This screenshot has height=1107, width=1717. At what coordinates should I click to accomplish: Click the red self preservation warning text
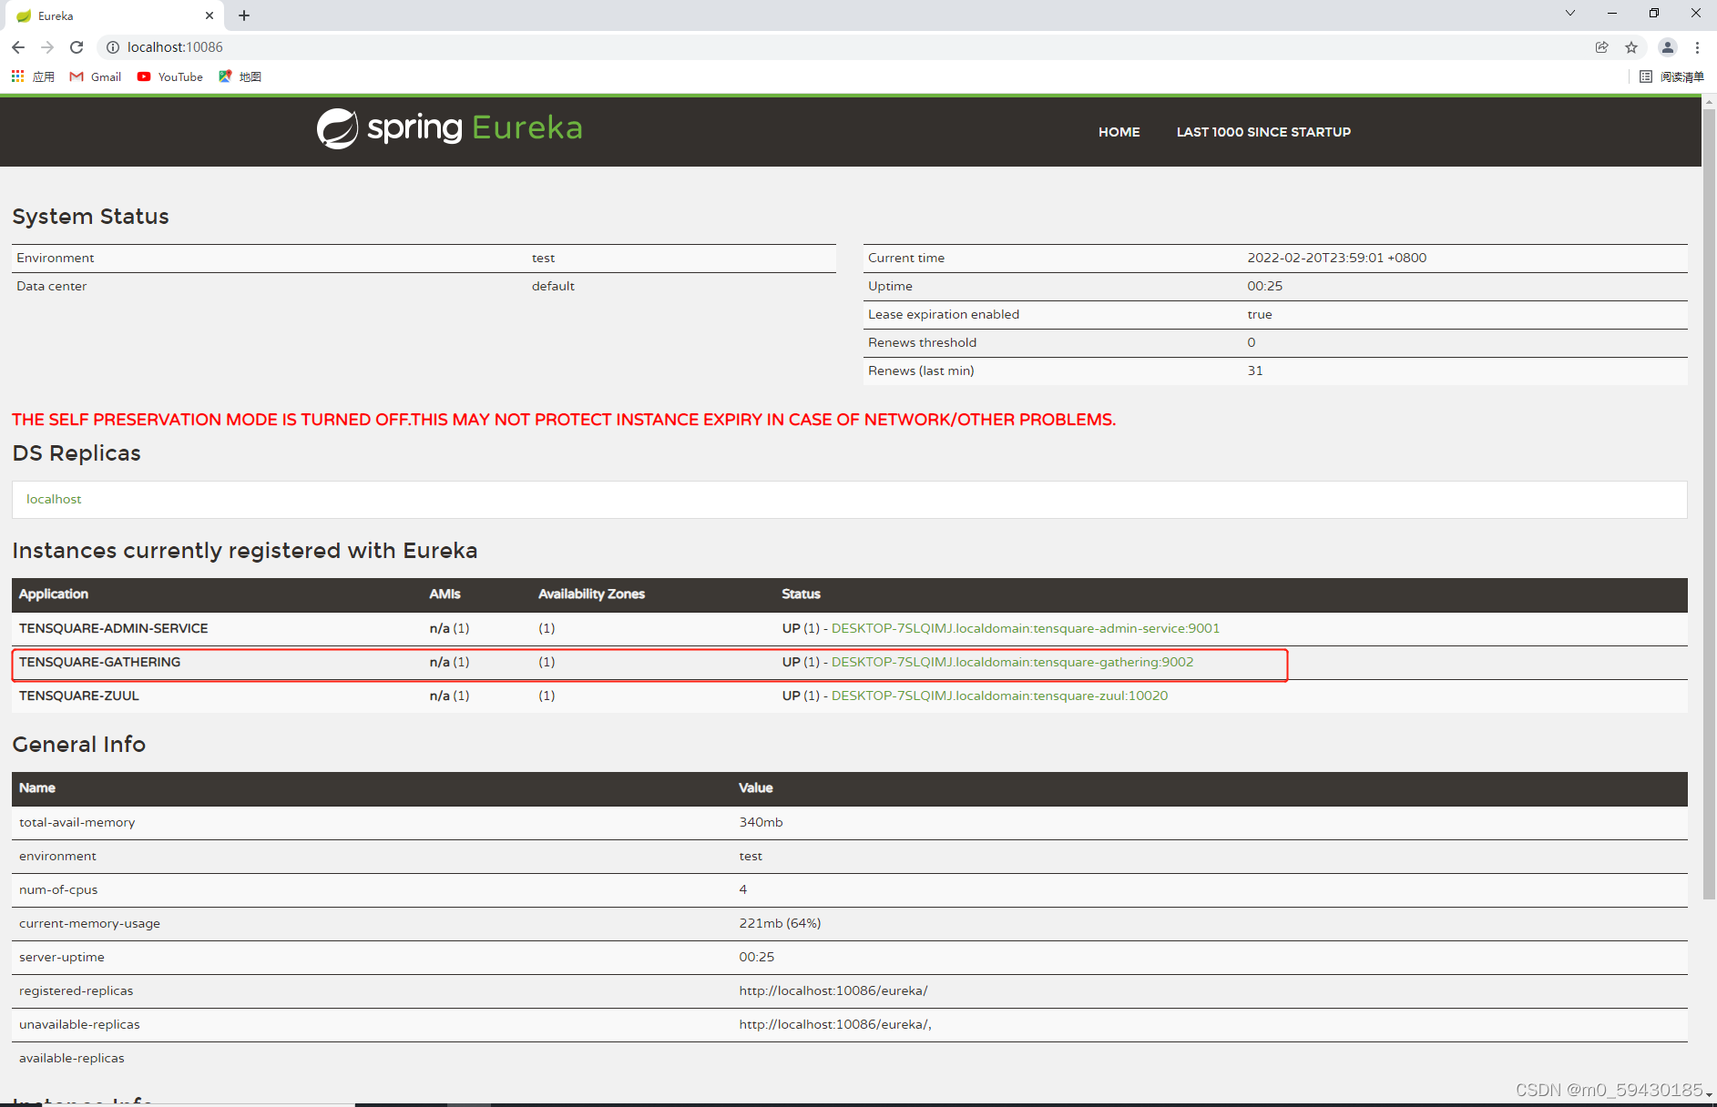pyautogui.click(x=564, y=420)
